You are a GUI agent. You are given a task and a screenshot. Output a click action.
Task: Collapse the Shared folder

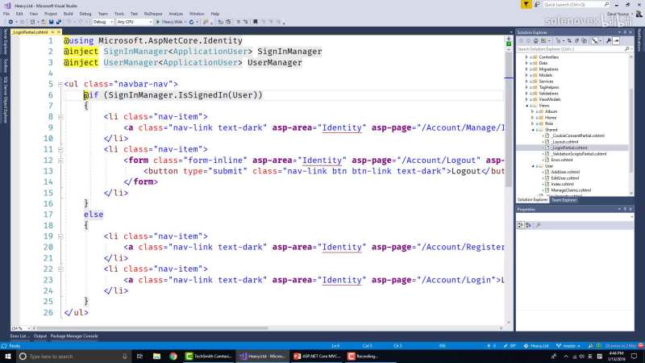click(533, 130)
